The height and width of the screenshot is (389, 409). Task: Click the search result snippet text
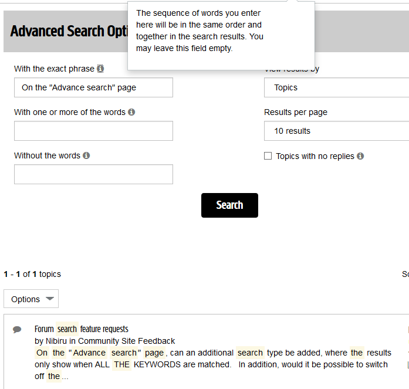coord(211,364)
